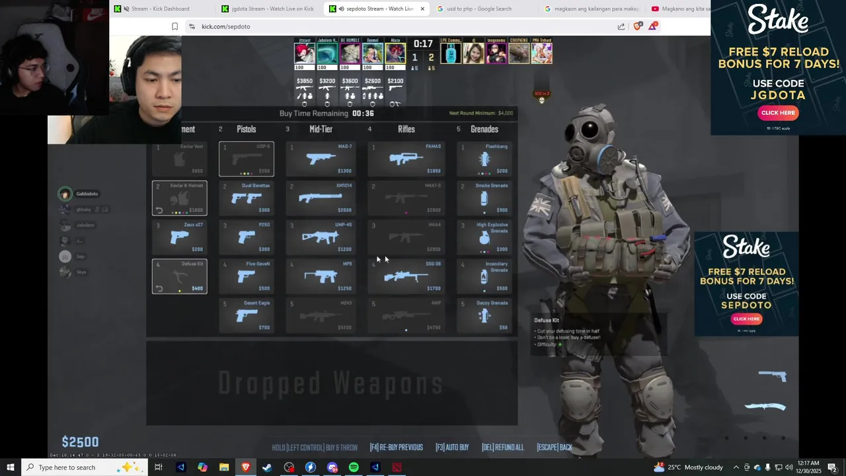Open the browser share page icon
846x476 pixels.
click(621, 26)
